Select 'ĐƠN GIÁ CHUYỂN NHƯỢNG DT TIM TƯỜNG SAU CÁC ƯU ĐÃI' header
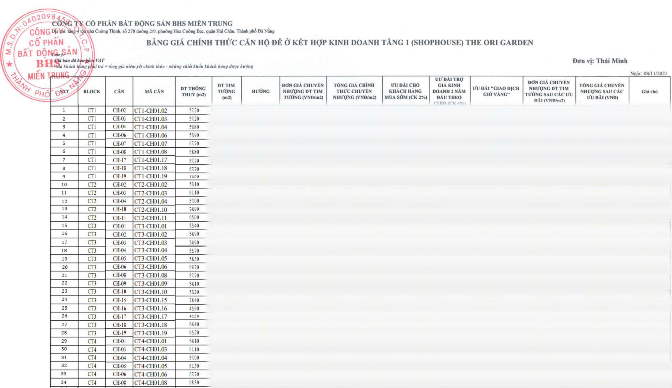The width and height of the screenshot is (672, 388). coord(549,91)
